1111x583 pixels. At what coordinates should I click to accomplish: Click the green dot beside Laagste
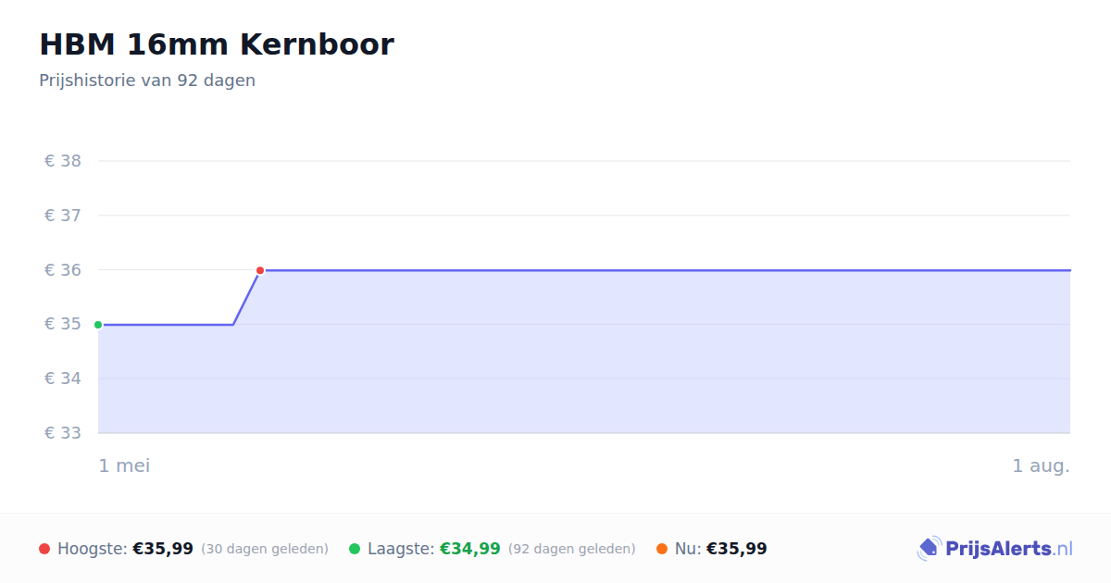coord(355,549)
